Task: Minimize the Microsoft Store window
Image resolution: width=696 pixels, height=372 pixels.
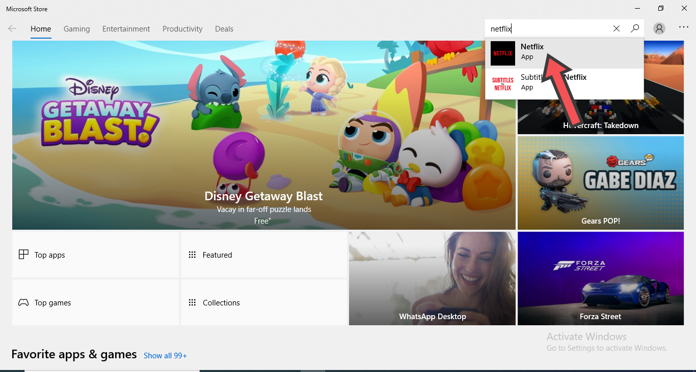Action: point(637,8)
